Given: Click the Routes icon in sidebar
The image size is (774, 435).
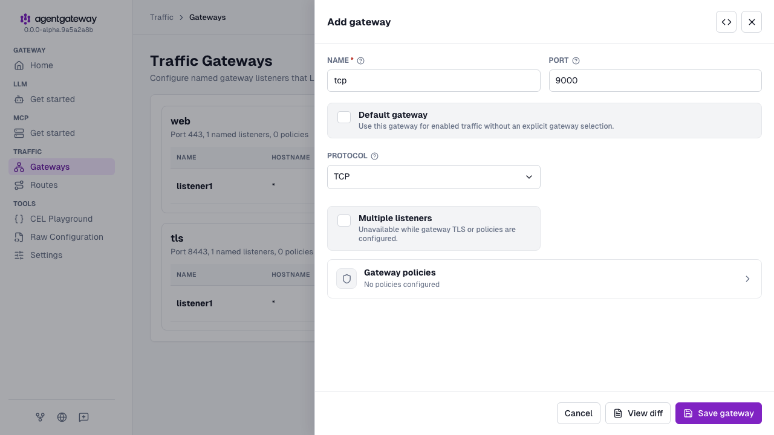Looking at the screenshot, I should click(19, 185).
